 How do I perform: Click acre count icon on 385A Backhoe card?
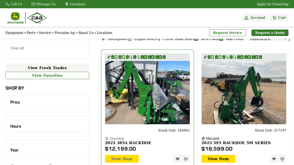click(x=145, y=57)
